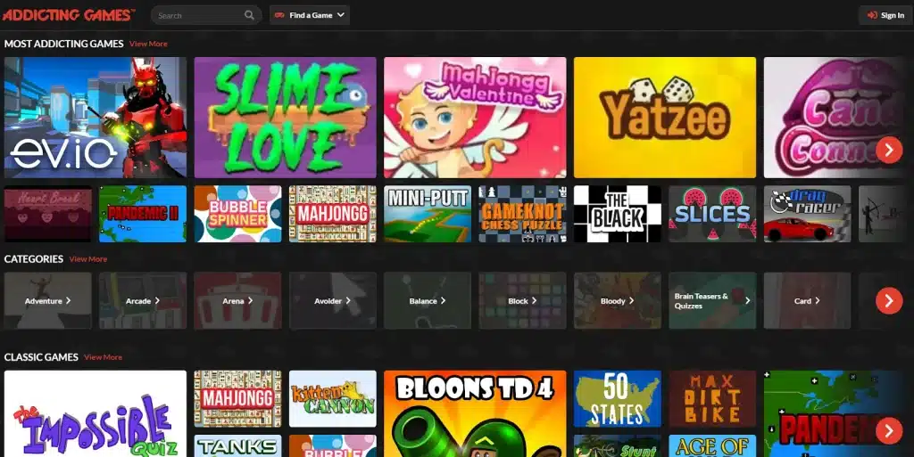Select the Categories heading text
This screenshot has width=914, height=457.
coord(33,258)
